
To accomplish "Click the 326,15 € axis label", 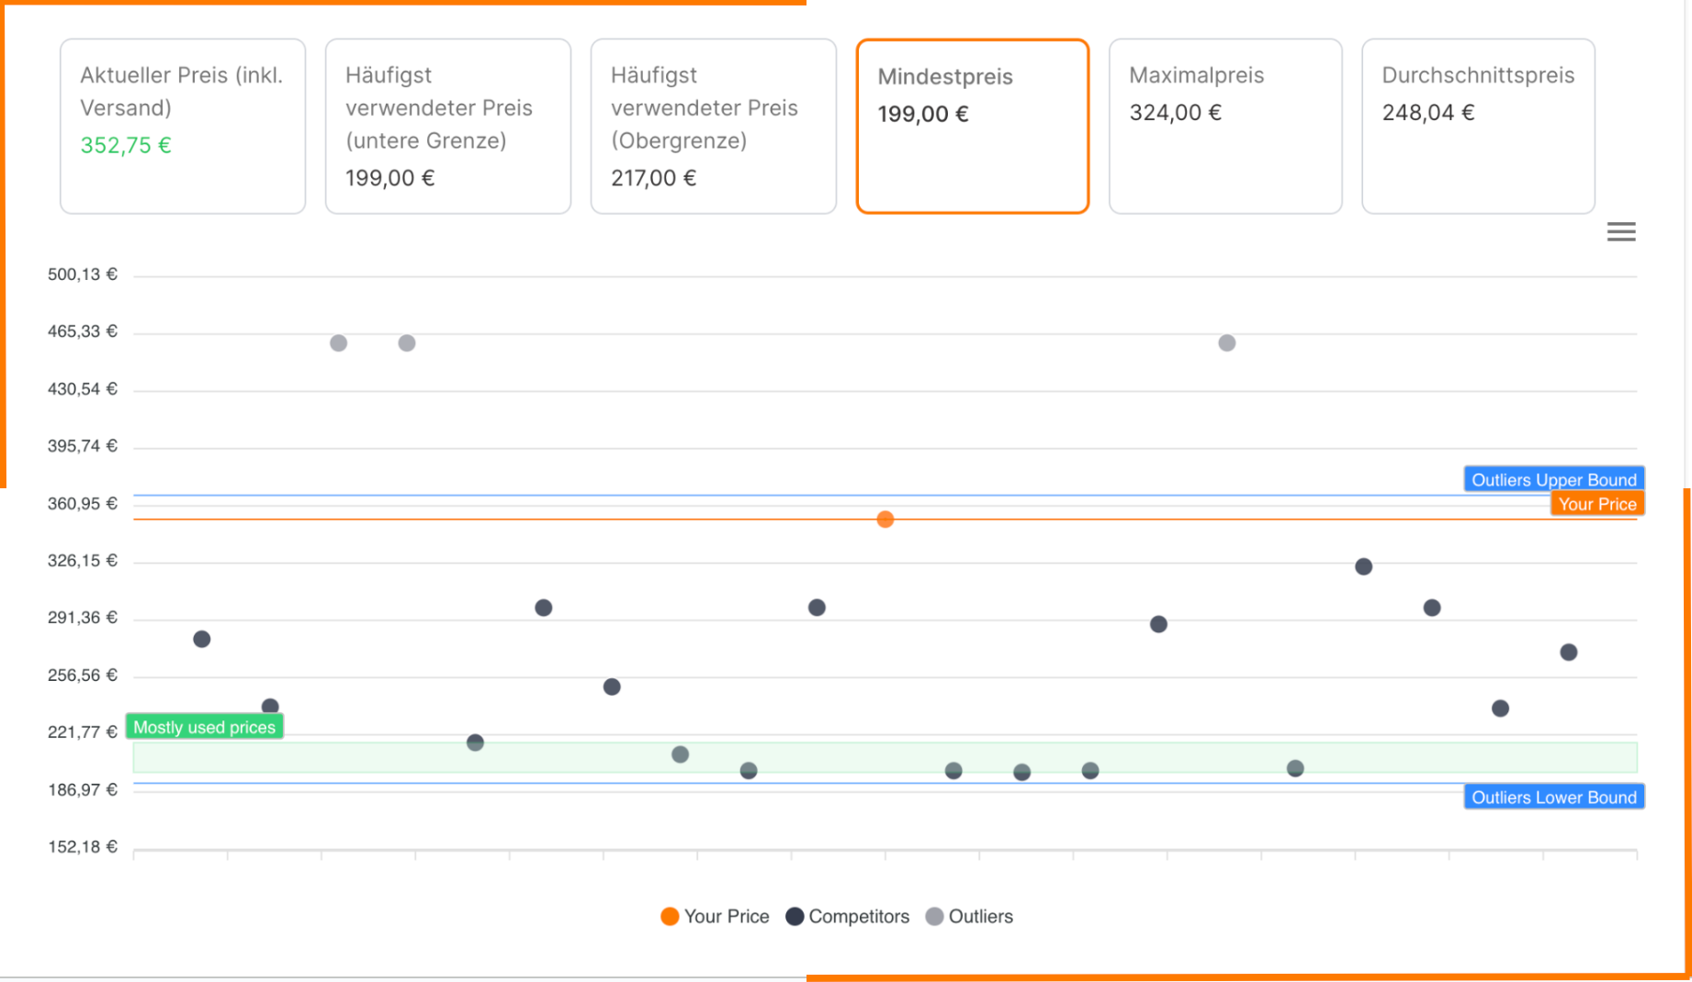I will pyautogui.click(x=83, y=561).
